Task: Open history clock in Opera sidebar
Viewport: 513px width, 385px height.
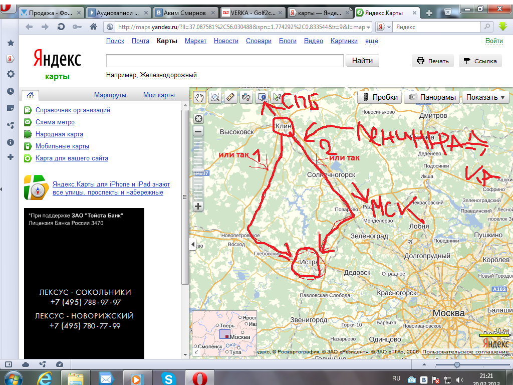Action: [x=11, y=91]
